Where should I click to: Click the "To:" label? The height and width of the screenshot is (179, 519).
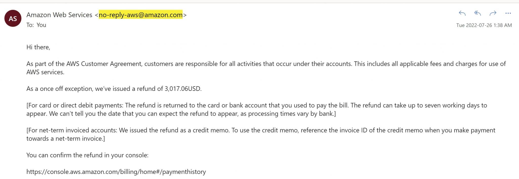point(30,25)
